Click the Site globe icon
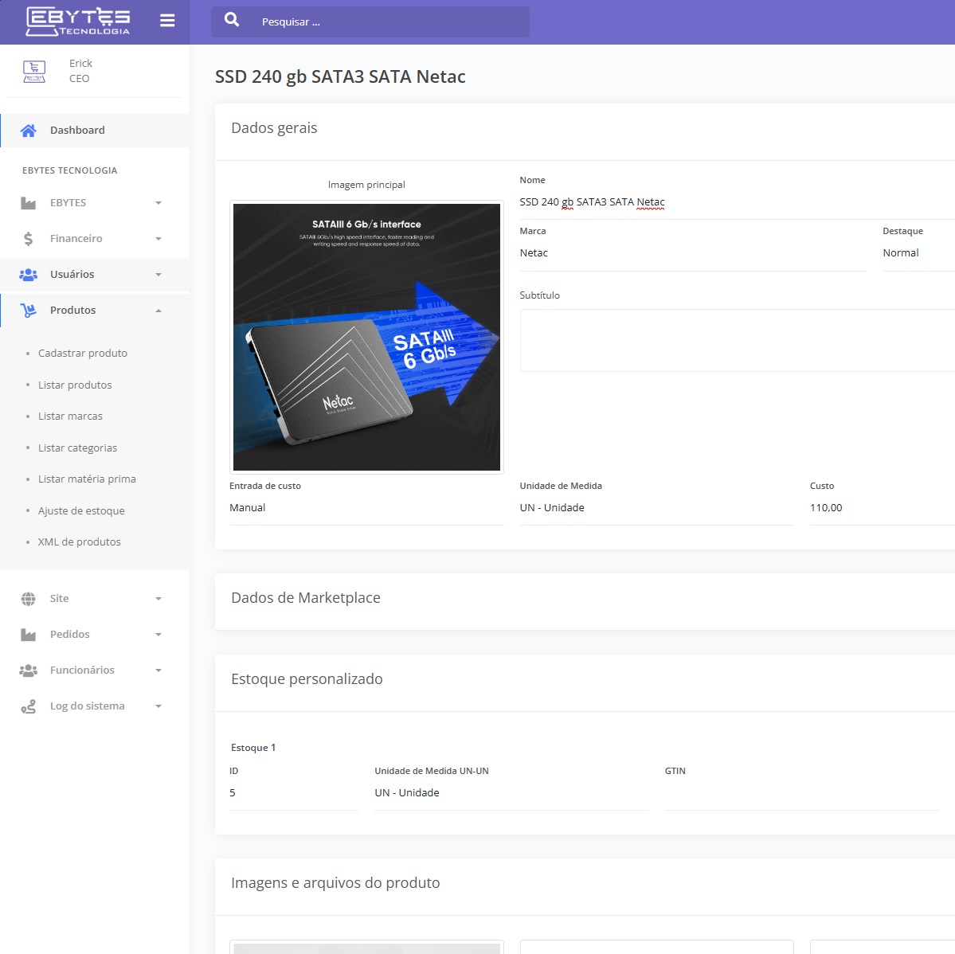Screen dimensions: 955x954 (28, 599)
